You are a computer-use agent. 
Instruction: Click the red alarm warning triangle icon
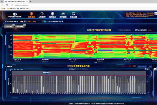pyautogui.click(x=124, y=15)
